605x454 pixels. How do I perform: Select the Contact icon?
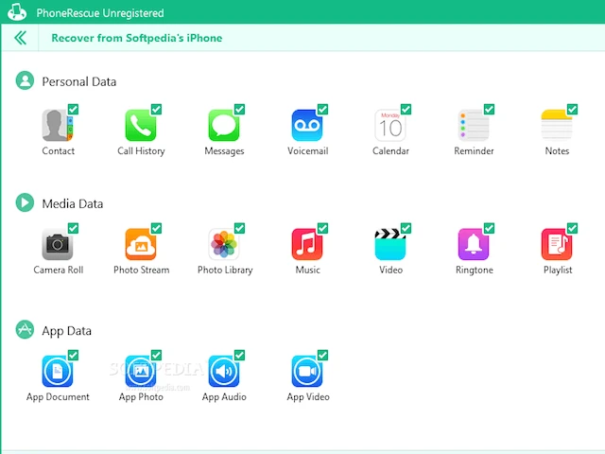57,125
